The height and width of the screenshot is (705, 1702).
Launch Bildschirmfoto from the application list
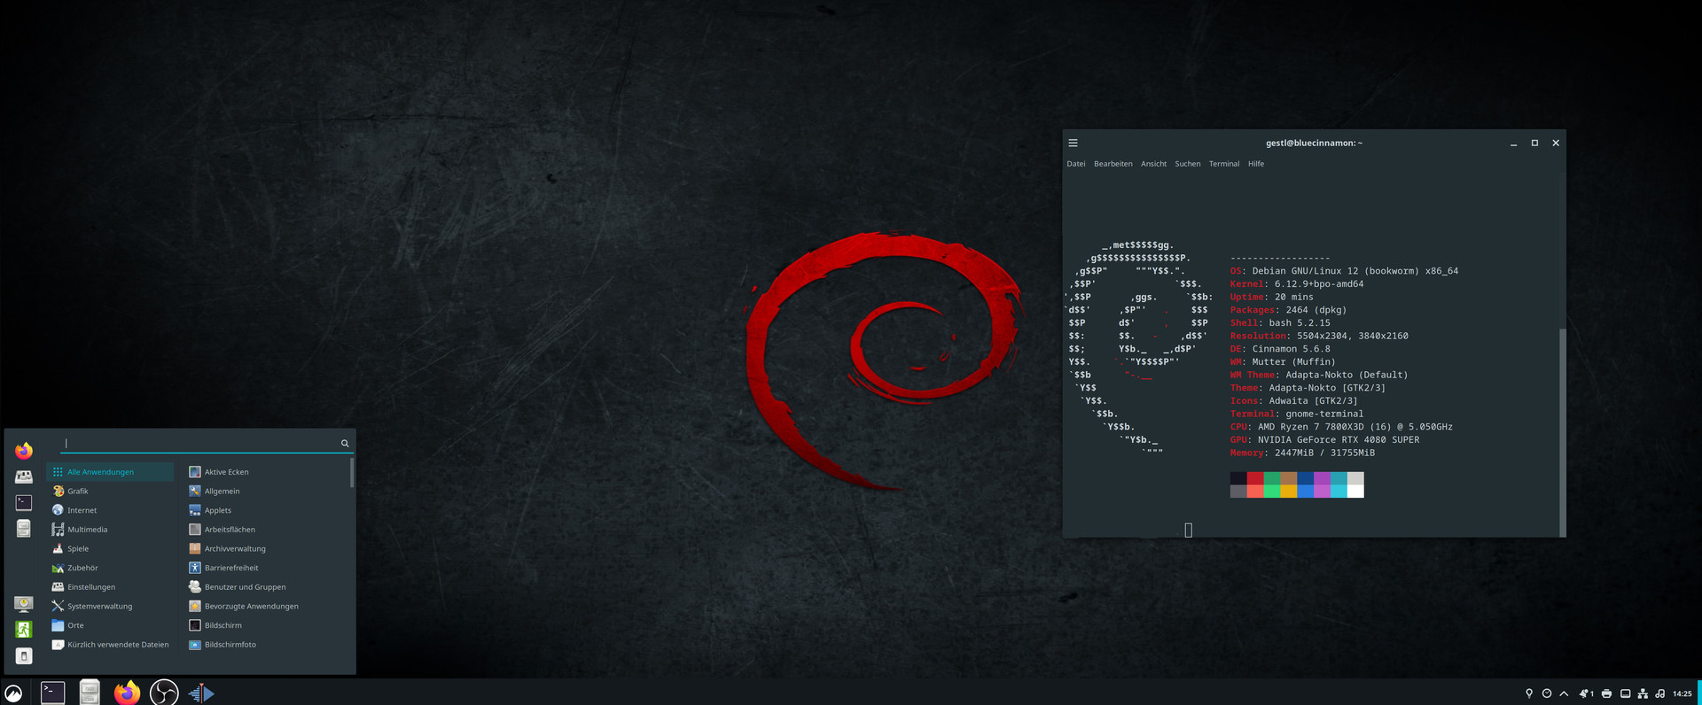point(230,645)
